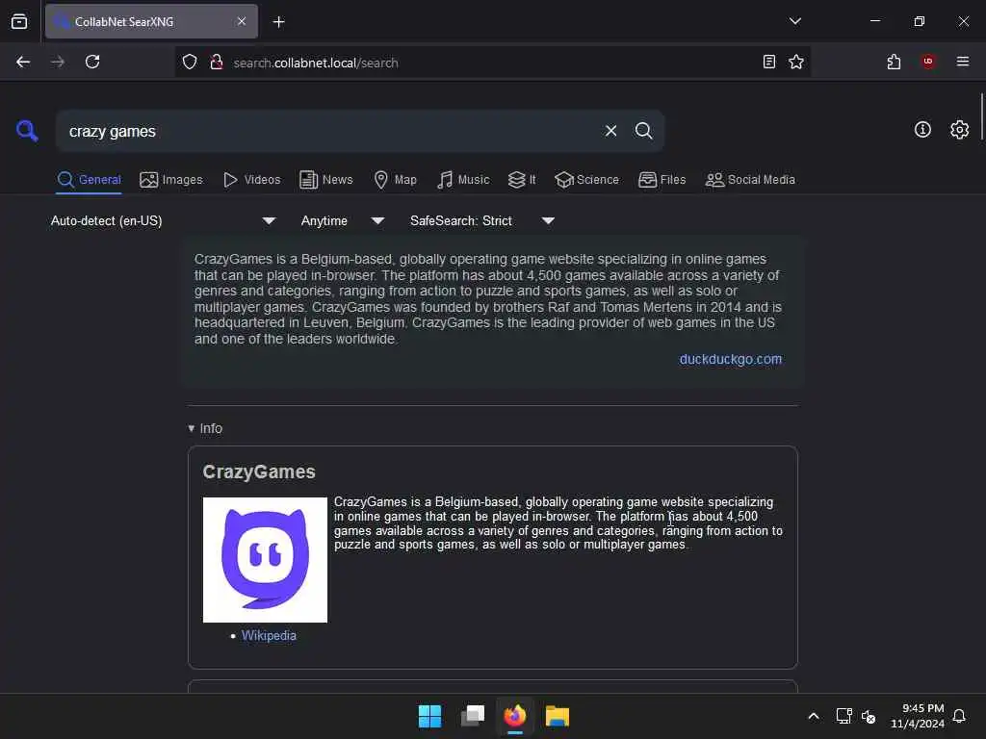This screenshot has width=986, height=739.
Task: Open the Firefox extensions puzzle icon
Action: point(894,62)
